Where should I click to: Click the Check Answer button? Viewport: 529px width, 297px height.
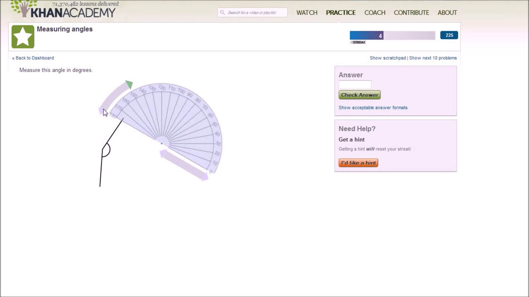[360, 95]
